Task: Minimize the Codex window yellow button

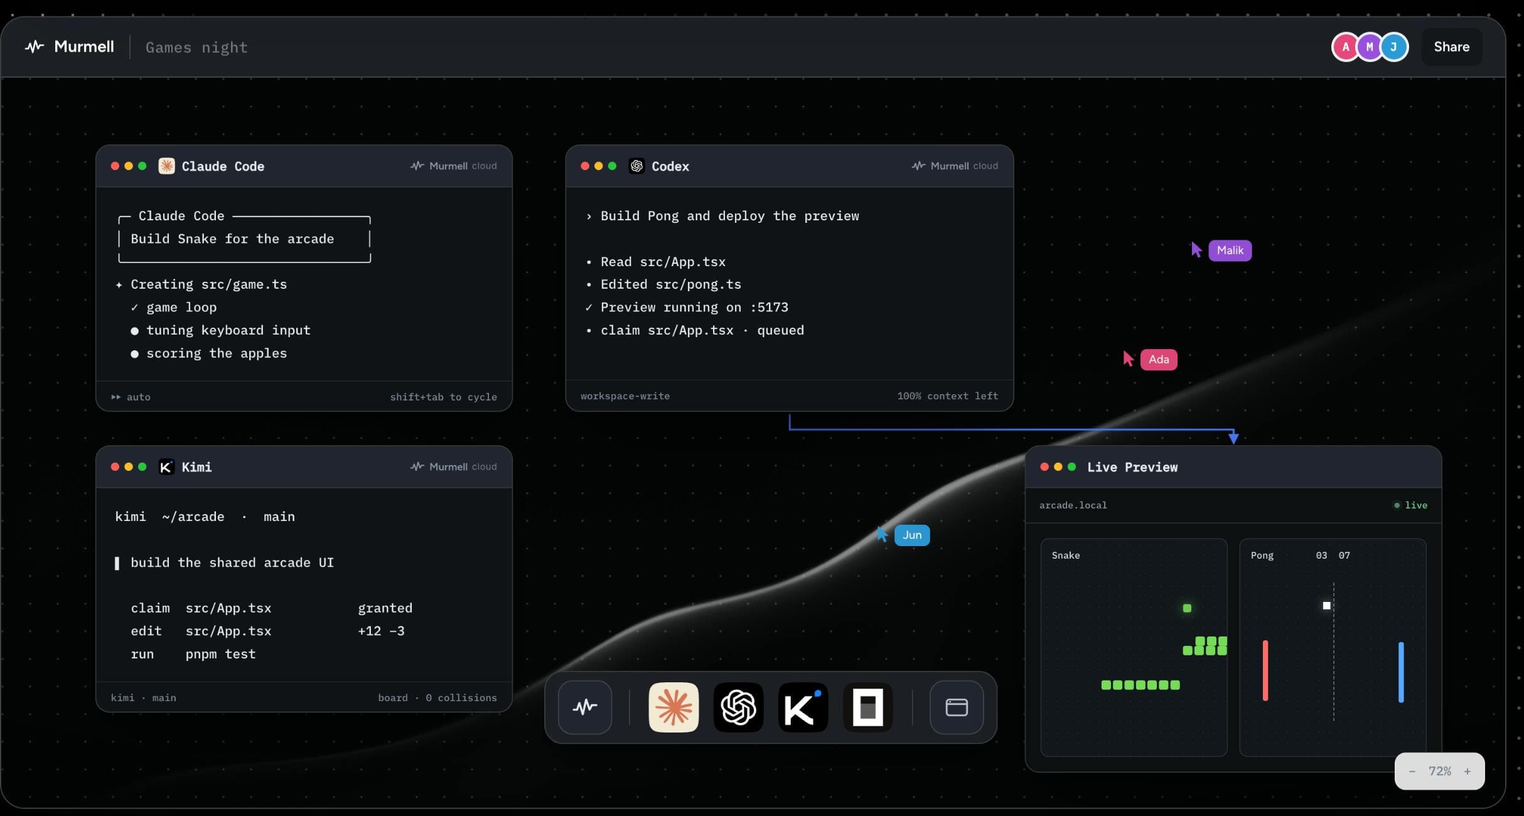Action: 598,166
